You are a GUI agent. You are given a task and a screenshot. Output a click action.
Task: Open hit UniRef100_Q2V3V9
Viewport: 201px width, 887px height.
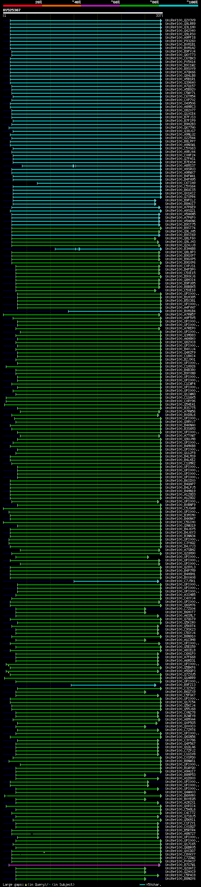coord(180,20)
